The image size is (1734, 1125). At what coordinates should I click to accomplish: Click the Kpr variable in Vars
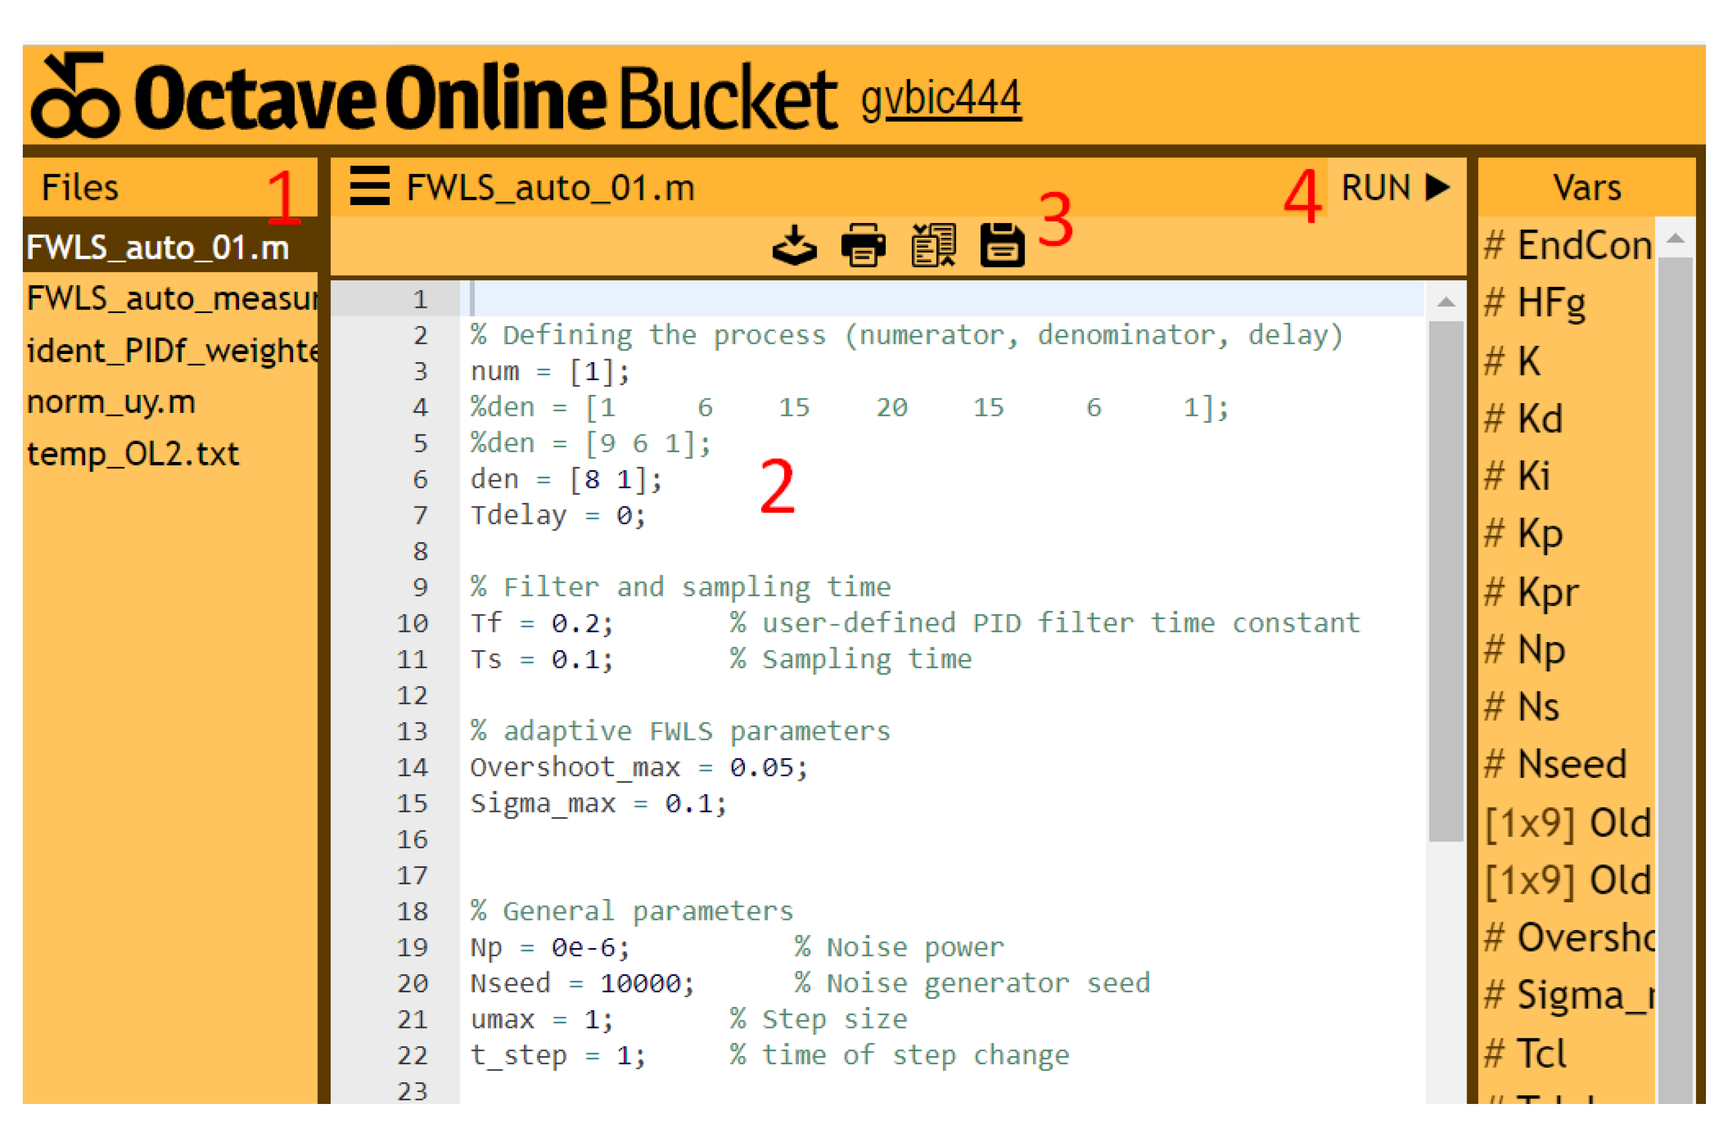(x=1531, y=592)
